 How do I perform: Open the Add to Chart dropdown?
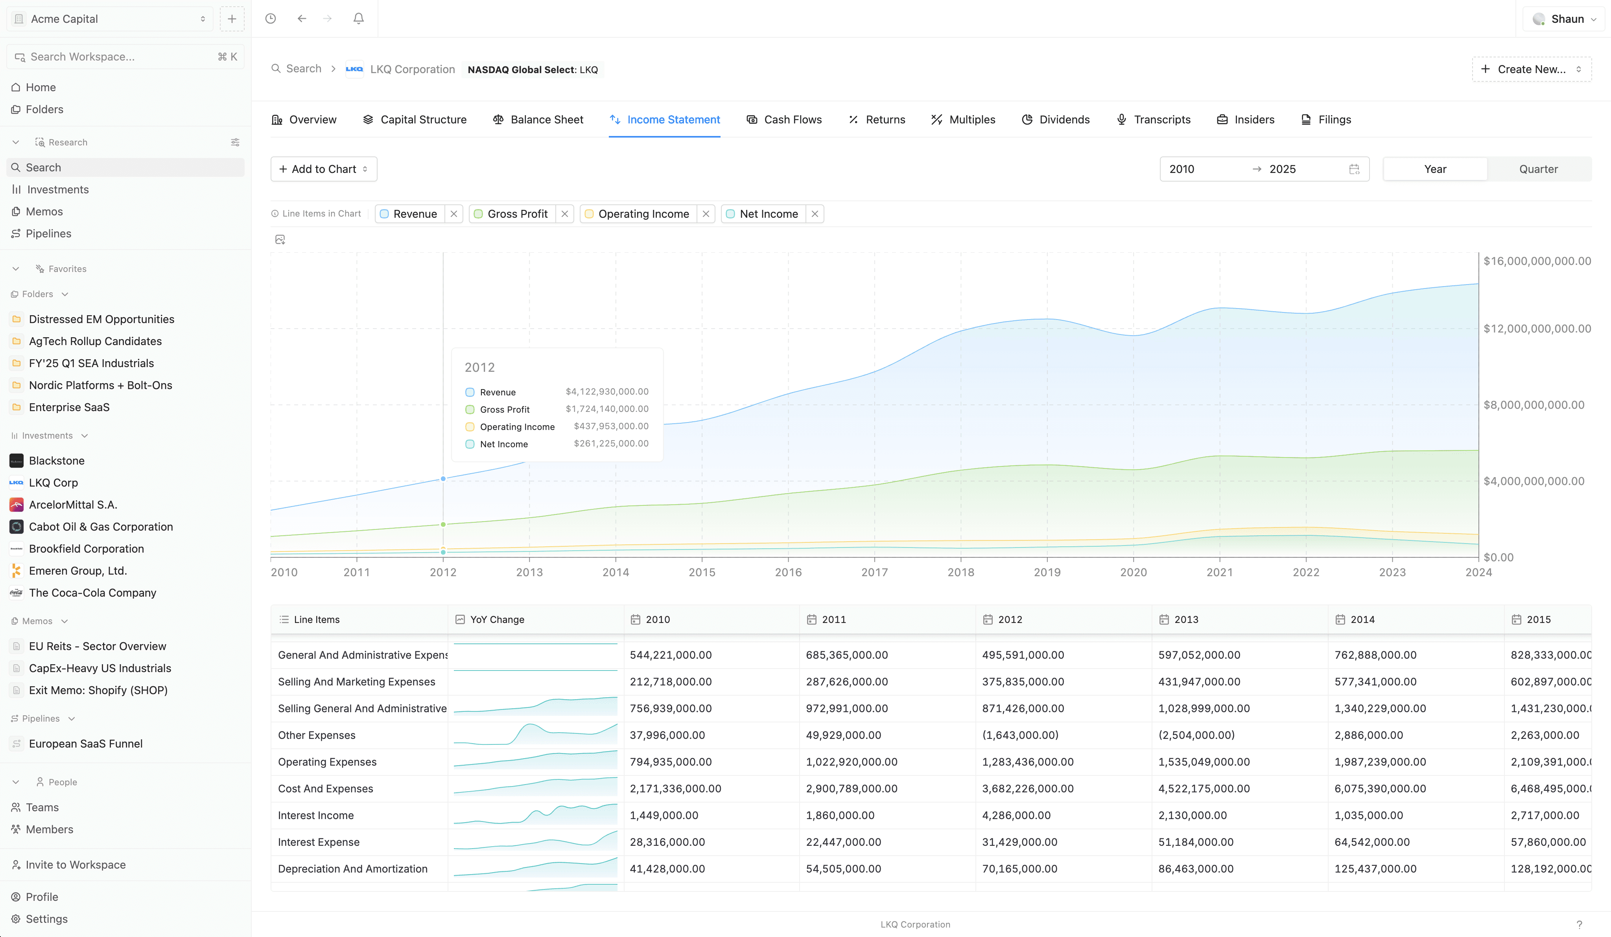tap(323, 169)
